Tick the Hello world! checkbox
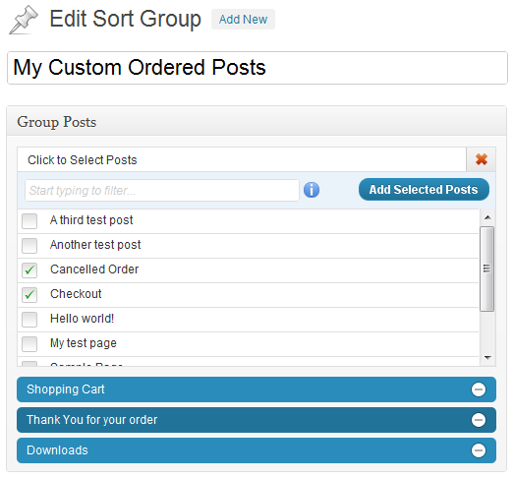Image resolution: width=514 pixels, height=478 pixels. pos(29,320)
